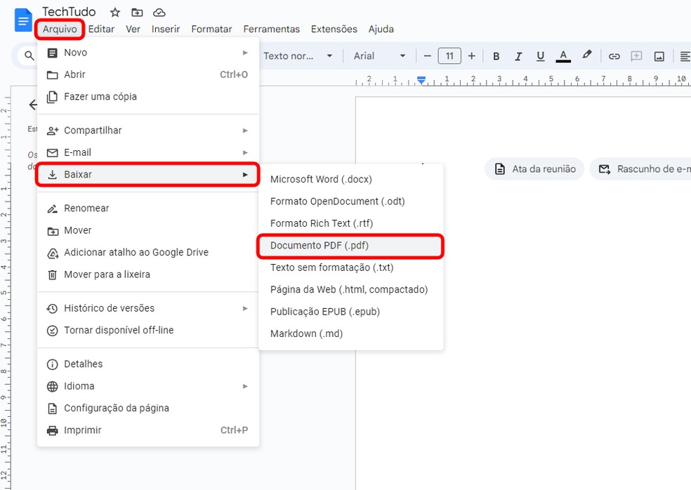
Task: Toggle bold formatting
Action: tap(496, 55)
